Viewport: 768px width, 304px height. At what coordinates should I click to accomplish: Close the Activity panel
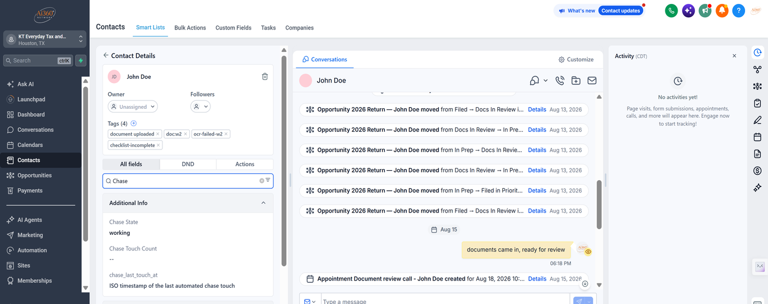pos(735,56)
